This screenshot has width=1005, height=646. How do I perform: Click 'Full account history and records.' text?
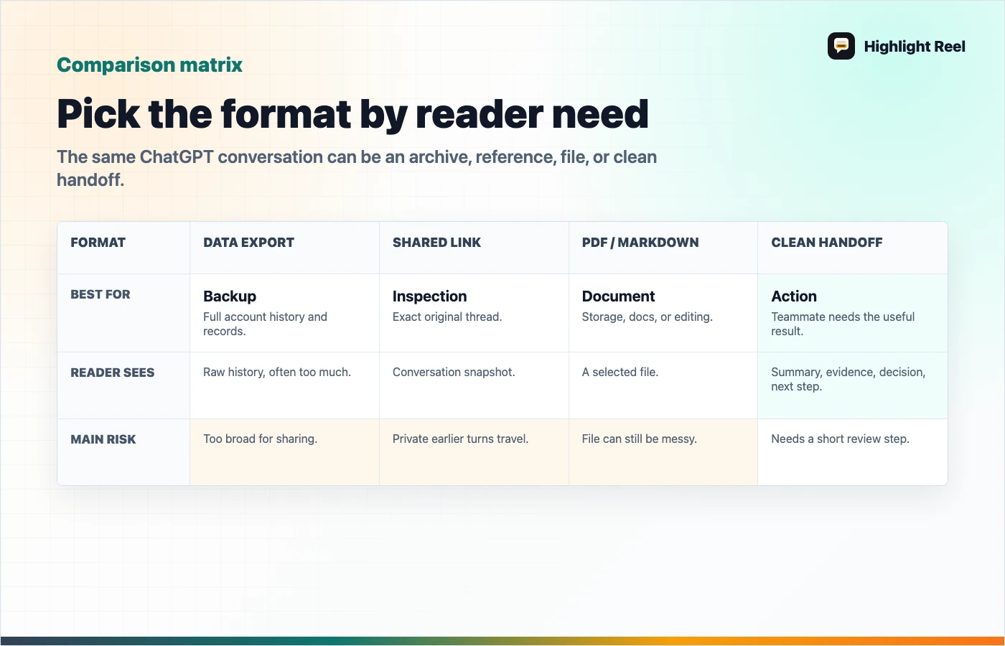click(x=265, y=324)
